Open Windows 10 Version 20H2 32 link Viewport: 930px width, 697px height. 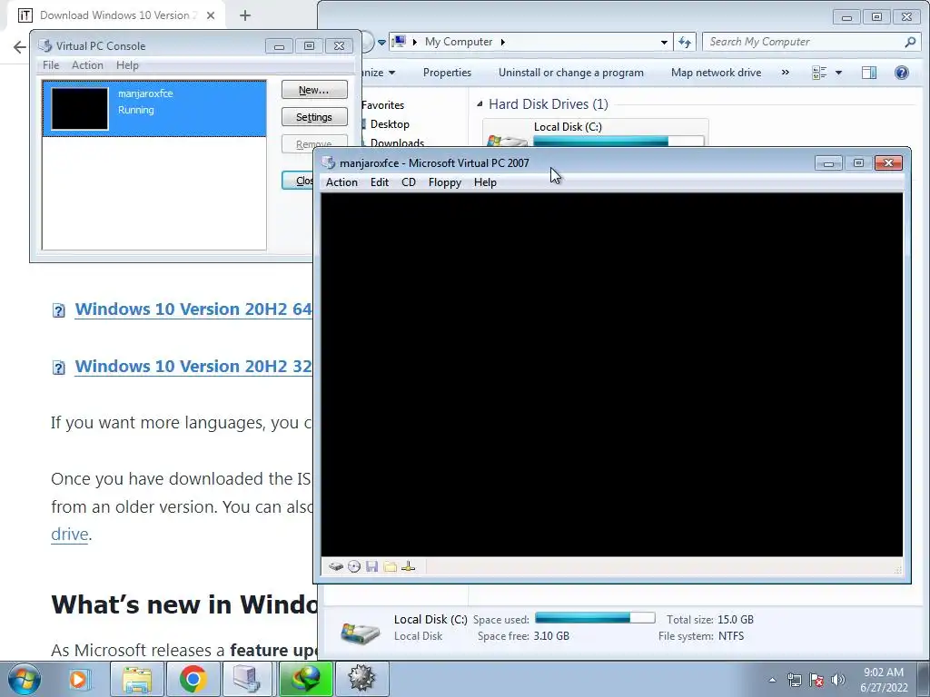(x=193, y=367)
